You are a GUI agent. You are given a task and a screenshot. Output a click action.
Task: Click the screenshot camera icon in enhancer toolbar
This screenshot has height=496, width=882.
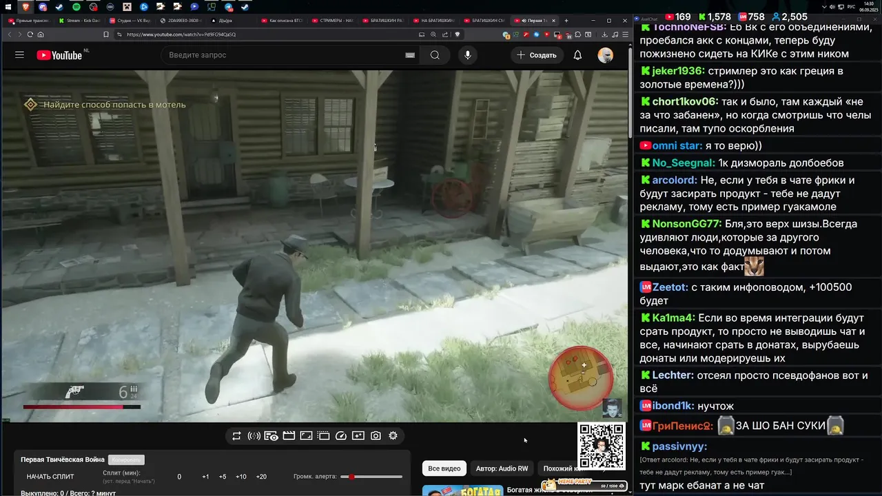pyautogui.click(x=376, y=436)
